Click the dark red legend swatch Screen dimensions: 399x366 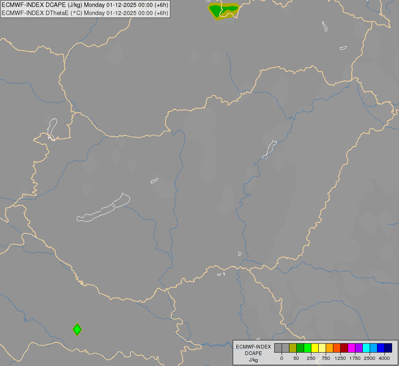coord(344,348)
